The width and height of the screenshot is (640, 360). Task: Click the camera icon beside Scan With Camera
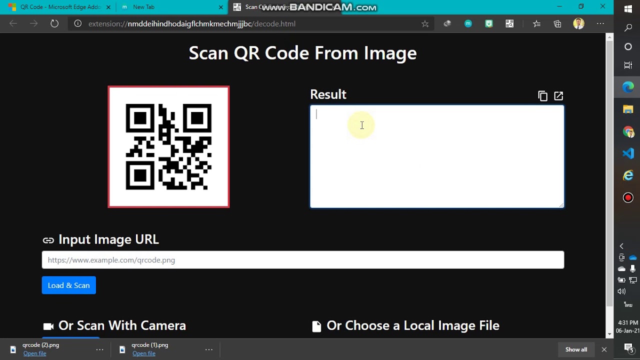(x=48, y=326)
